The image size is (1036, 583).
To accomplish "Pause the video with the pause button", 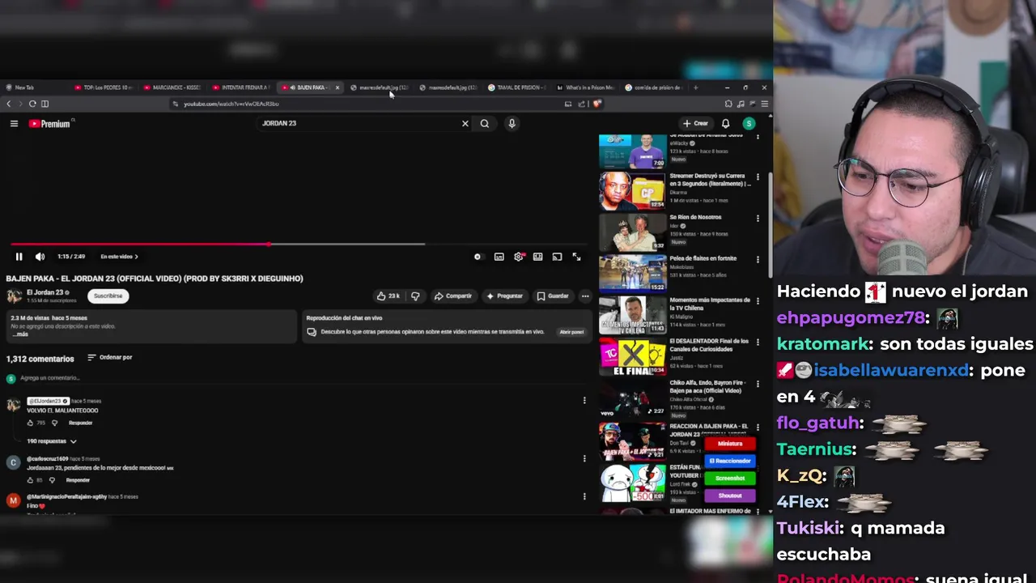I will [19, 257].
